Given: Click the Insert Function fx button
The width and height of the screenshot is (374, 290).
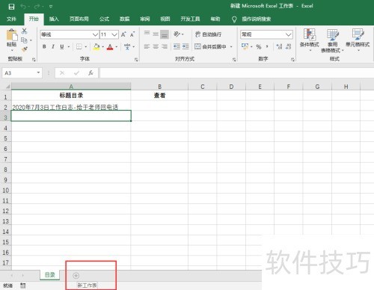Looking at the screenshot, I should [91, 72].
